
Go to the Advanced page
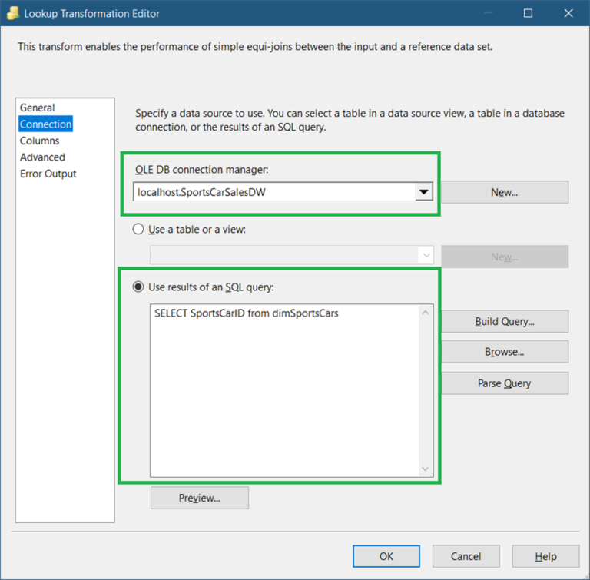[x=42, y=157]
